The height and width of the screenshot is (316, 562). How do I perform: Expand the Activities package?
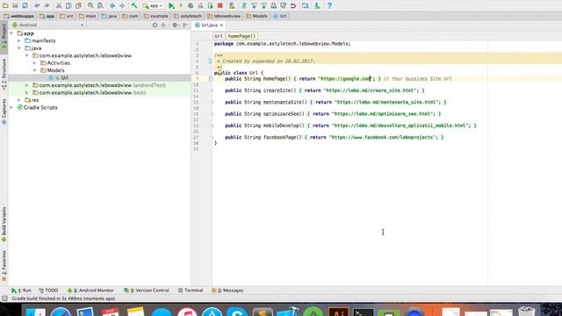point(35,63)
